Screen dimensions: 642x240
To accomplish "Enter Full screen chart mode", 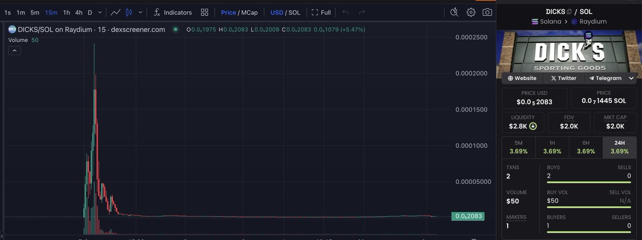I will pyautogui.click(x=321, y=12).
